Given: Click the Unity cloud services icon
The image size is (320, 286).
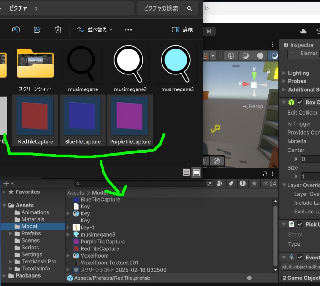Looking at the screenshot, I should [x=303, y=31].
